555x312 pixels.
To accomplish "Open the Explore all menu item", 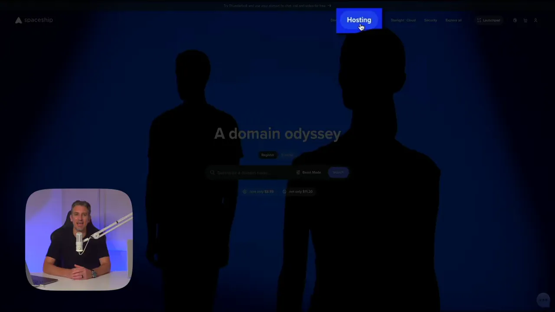I will pyautogui.click(x=453, y=20).
